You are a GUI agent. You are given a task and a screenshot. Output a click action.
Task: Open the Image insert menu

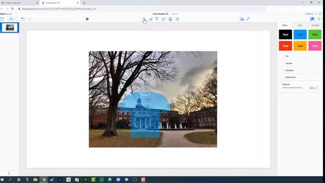(x=171, y=19)
